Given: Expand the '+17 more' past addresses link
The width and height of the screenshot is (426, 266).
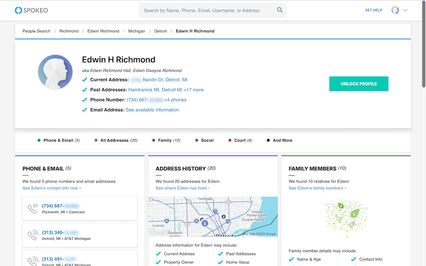Looking at the screenshot, I should 194,90.
